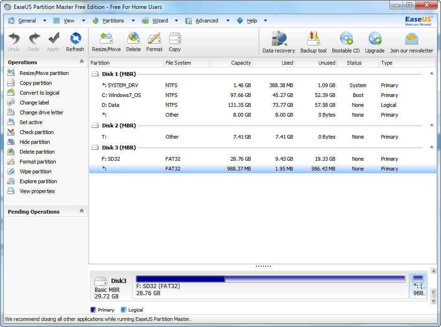The height and width of the screenshot is (327, 441).
Task: Click the Undo toolbar icon
Action: click(x=14, y=38)
